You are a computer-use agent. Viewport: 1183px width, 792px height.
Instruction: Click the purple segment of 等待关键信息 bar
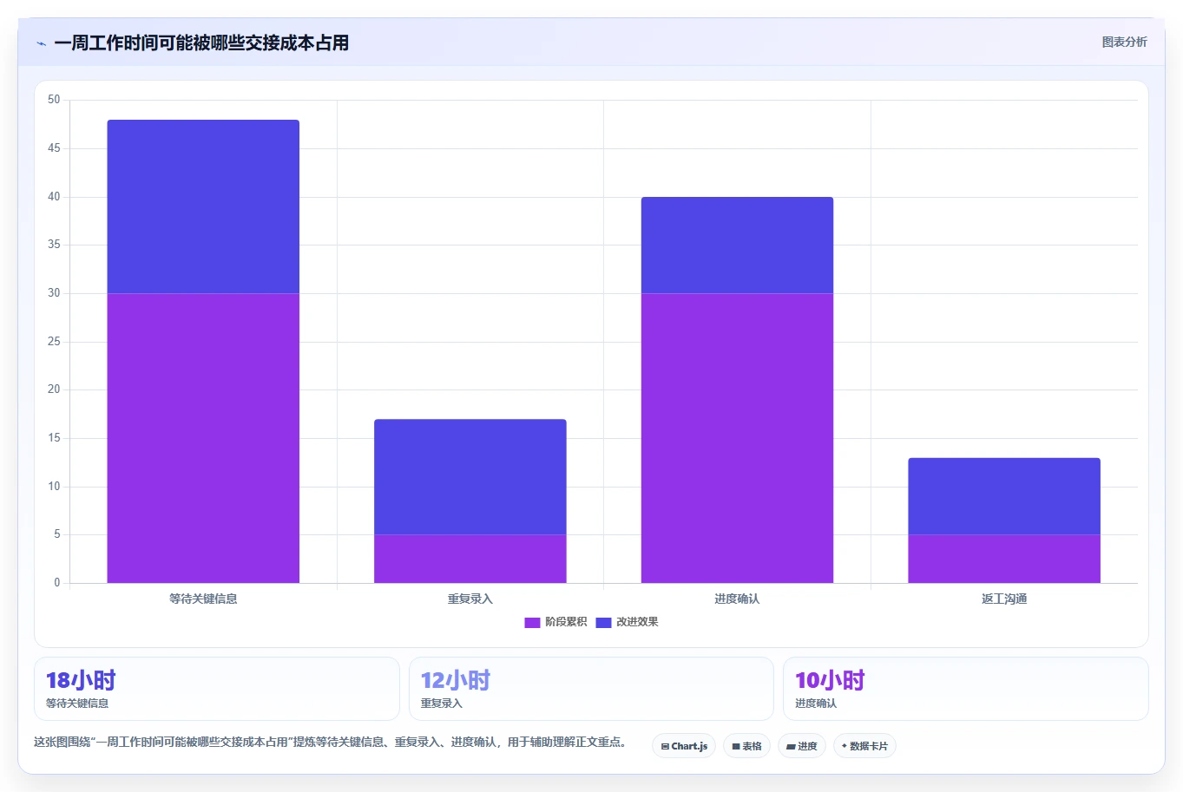(203, 438)
